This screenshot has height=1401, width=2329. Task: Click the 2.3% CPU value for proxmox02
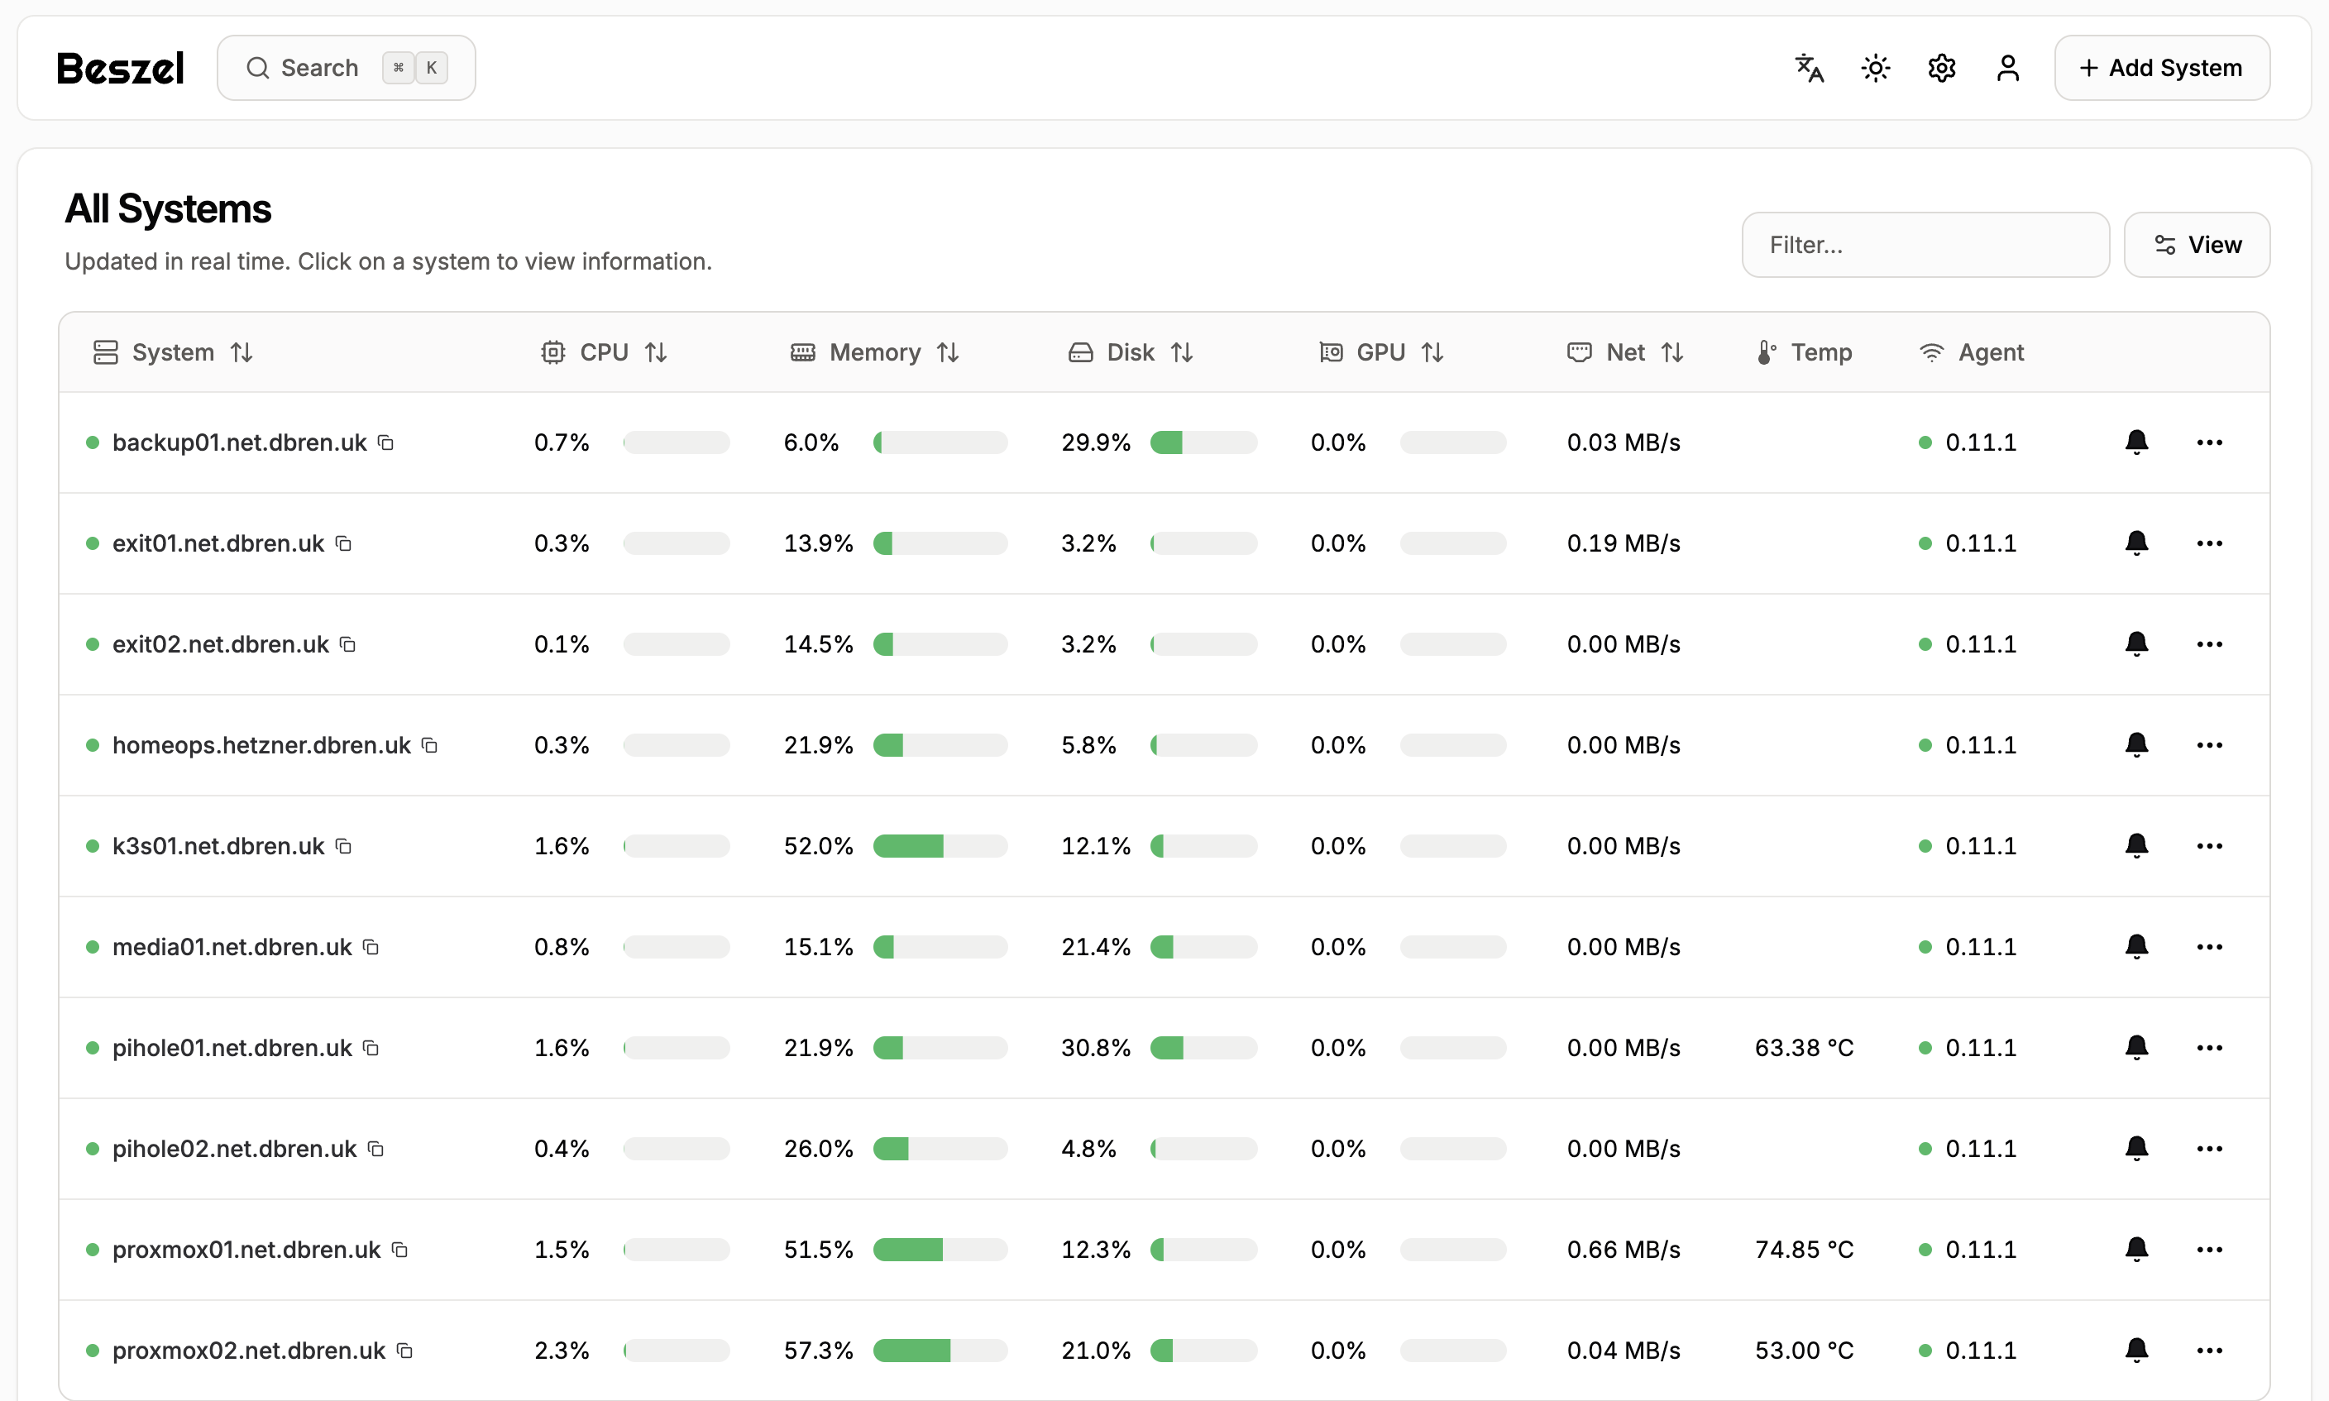click(x=561, y=1351)
